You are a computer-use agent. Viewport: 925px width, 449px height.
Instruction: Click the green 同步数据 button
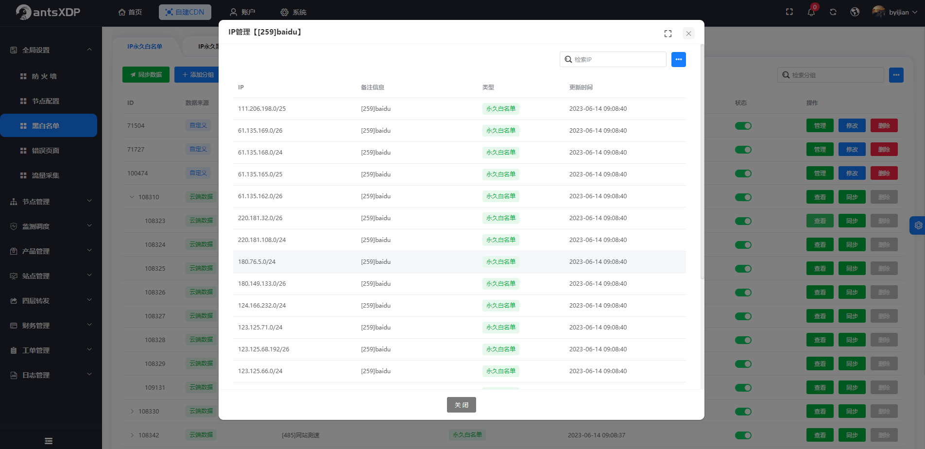(146, 75)
